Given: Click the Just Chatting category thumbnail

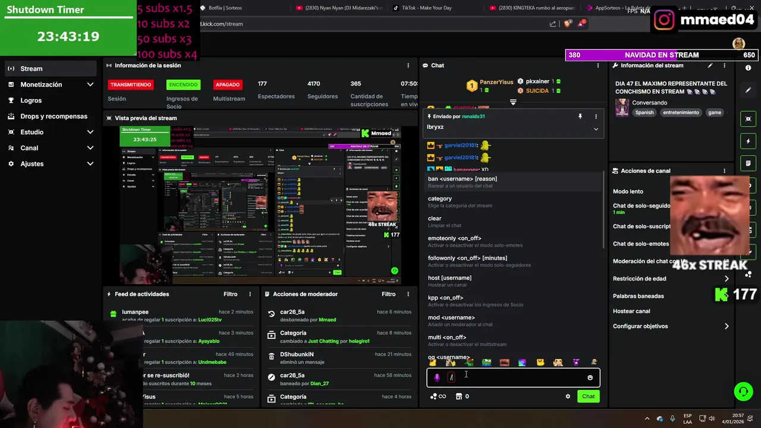Looking at the screenshot, I should pyautogui.click(x=622, y=108).
